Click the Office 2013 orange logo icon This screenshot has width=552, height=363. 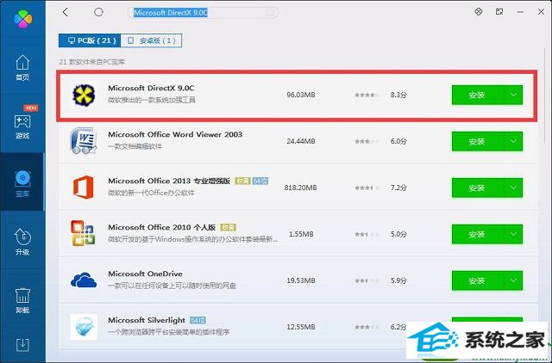click(x=84, y=188)
